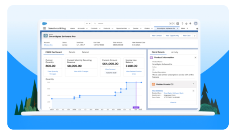
Task: Open the Accounts navigation tab
Action: (x=81, y=28)
